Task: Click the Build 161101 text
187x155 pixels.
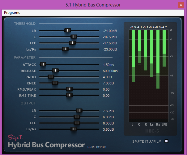Action: point(97,147)
